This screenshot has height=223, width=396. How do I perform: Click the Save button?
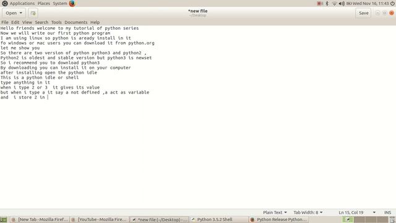pyautogui.click(x=363, y=13)
